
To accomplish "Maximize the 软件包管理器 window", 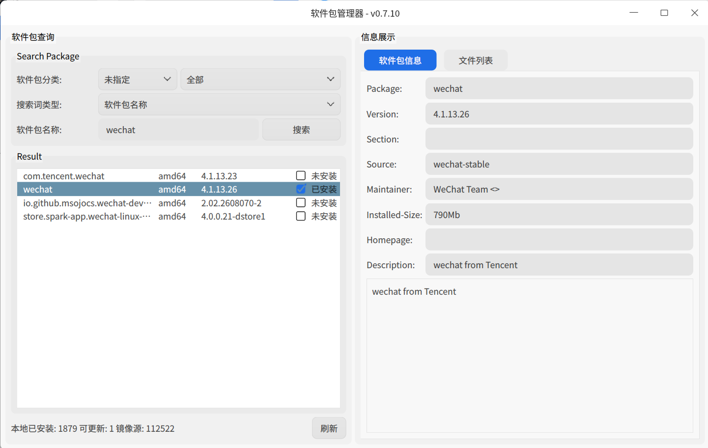I will click(x=664, y=13).
